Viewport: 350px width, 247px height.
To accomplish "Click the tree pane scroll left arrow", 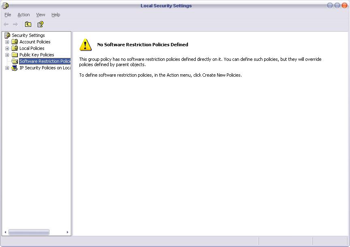I will pos(5,232).
